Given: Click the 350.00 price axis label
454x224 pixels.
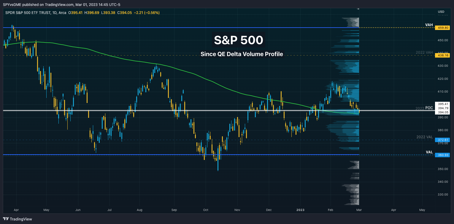Looking at the screenshot, I should point(442,169).
